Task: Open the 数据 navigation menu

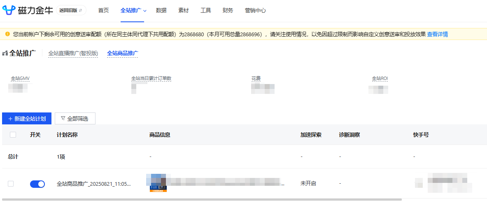Action: coord(161,10)
